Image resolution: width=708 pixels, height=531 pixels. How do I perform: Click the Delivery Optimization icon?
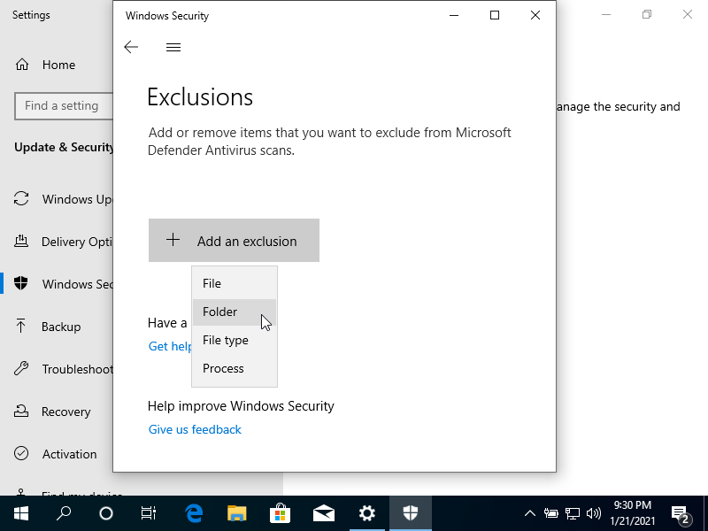(21, 241)
